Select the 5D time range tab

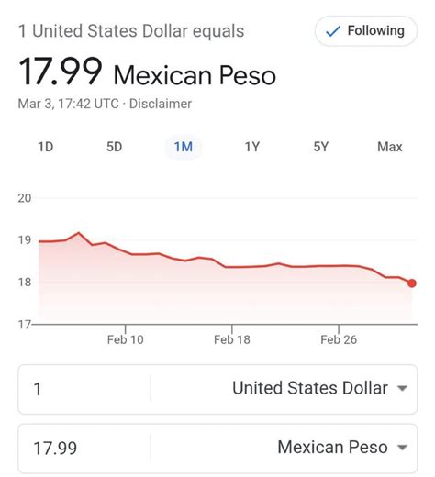pyautogui.click(x=115, y=147)
